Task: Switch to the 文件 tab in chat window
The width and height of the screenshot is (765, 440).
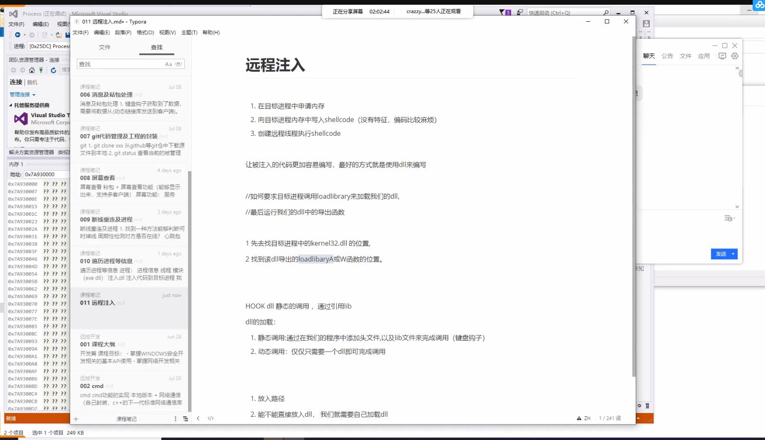Action: (x=685, y=56)
